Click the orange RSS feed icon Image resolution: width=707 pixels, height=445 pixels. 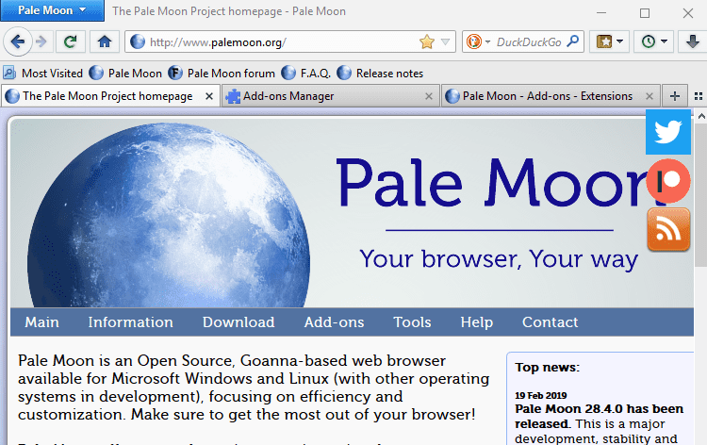668,229
